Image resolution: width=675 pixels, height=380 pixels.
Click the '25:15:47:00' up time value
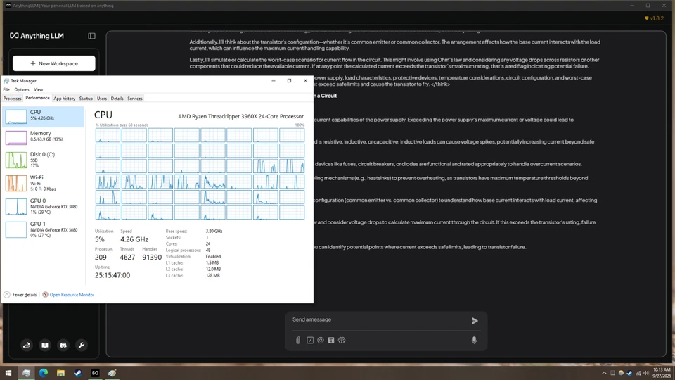[x=112, y=275]
